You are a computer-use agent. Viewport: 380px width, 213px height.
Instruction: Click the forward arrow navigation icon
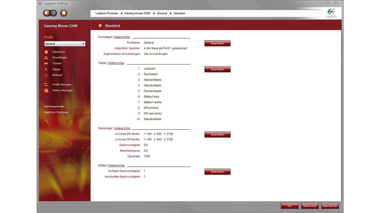click(54, 13)
